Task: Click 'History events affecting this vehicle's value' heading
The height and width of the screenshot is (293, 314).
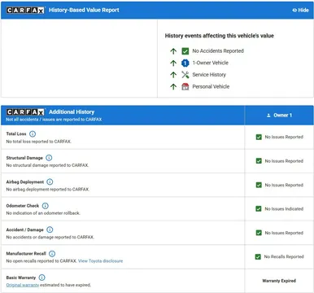Action: [x=220, y=36]
